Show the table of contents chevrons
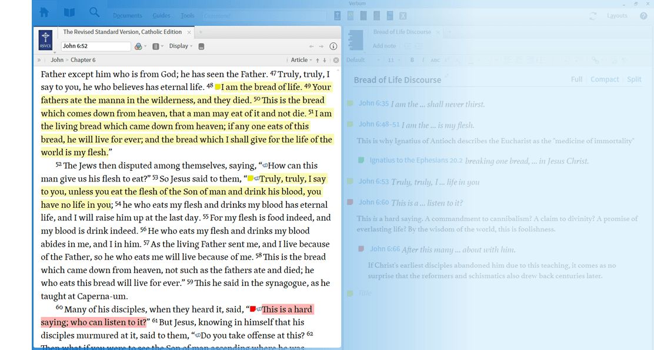Image resolution: width=654 pixels, height=350 pixels. [39, 60]
